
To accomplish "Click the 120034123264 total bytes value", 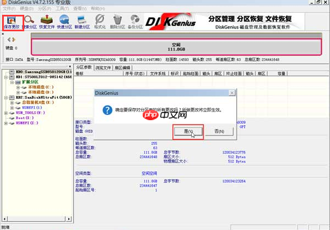I will pyautogui.click(x=234, y=181).
